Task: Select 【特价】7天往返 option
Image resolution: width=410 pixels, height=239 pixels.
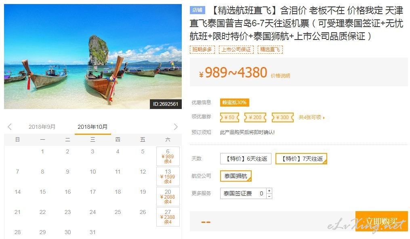Action: pos(301,159)
